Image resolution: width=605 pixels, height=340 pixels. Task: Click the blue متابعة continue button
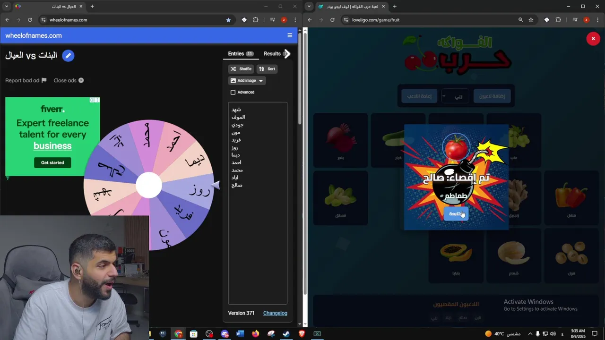click(x=456, y=213)
